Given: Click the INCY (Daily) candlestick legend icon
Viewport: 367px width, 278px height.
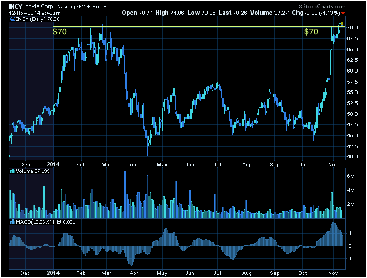Looking at the screenshot, I should (13, 19).
